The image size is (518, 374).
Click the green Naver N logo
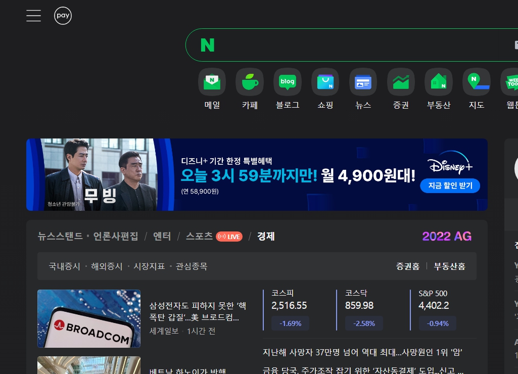[208, 45]
